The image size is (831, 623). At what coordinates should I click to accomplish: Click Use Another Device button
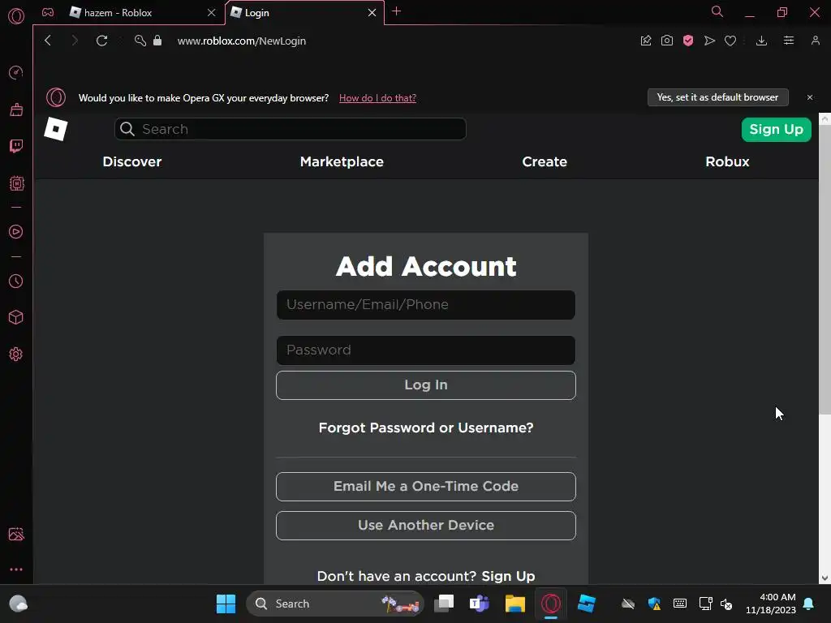[425, 525]
